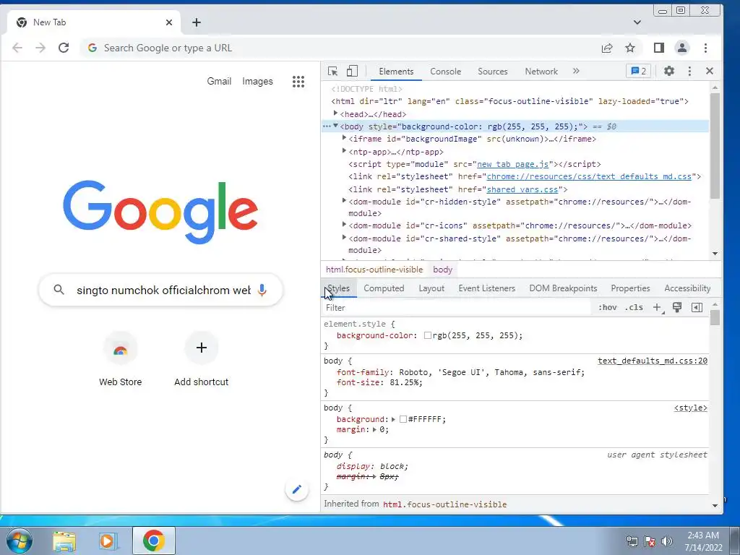Open the tab search dropdown arrow
The width and height of the screenshot is (740, 555).
point(637,22)
